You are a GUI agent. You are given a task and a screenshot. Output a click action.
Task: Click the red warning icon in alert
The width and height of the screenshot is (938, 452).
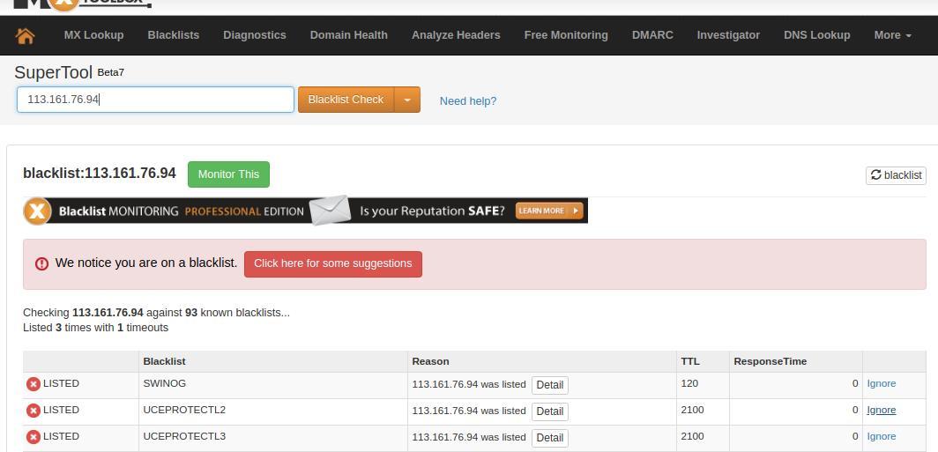coord(41,263)
